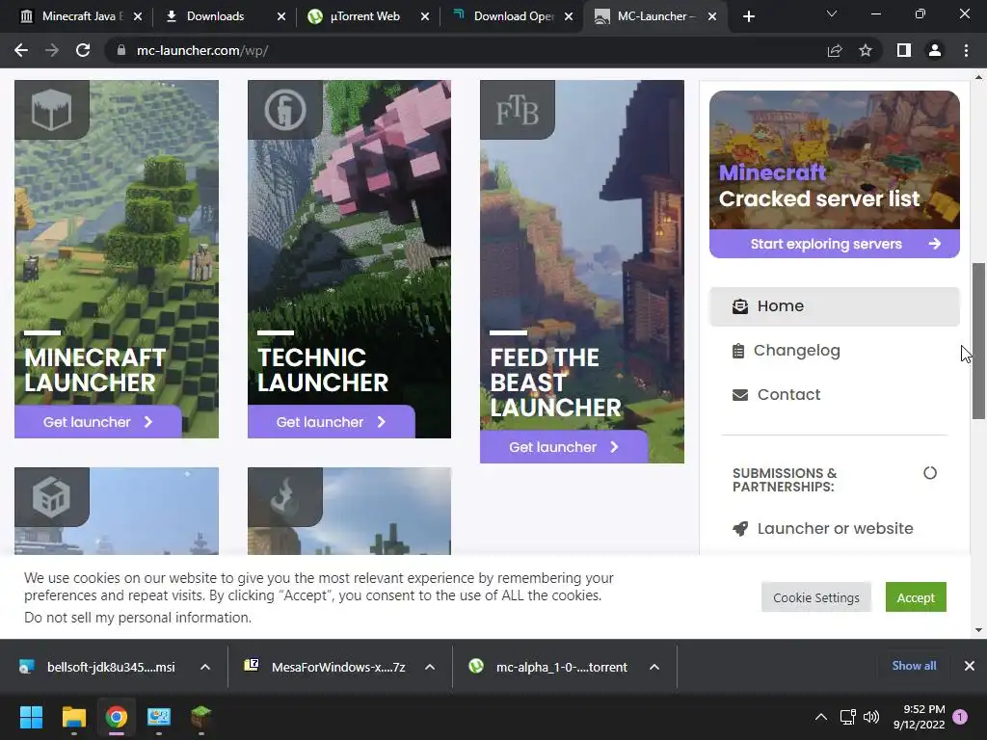
Task: Click the Chrome taskbar icon
Action: (117, 717)
